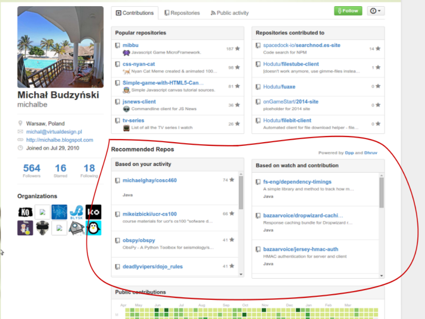Click the star icon beside obspy/obspy

(232, 240)
